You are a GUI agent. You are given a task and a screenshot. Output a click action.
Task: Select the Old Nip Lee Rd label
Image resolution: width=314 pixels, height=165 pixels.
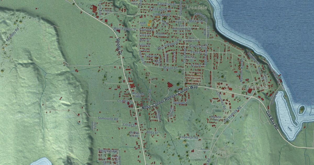134,134
